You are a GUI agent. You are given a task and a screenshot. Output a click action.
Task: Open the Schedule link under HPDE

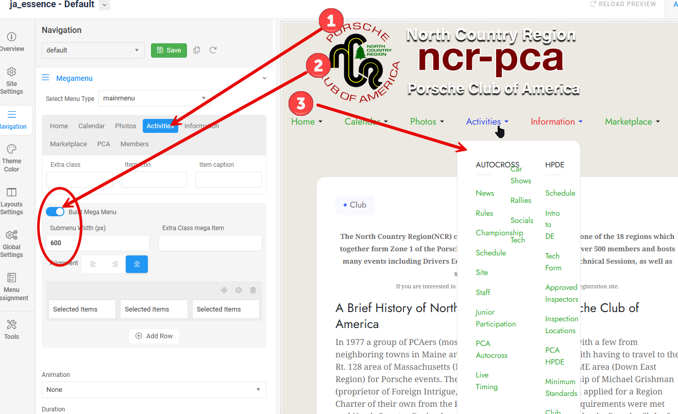[560, 193]
